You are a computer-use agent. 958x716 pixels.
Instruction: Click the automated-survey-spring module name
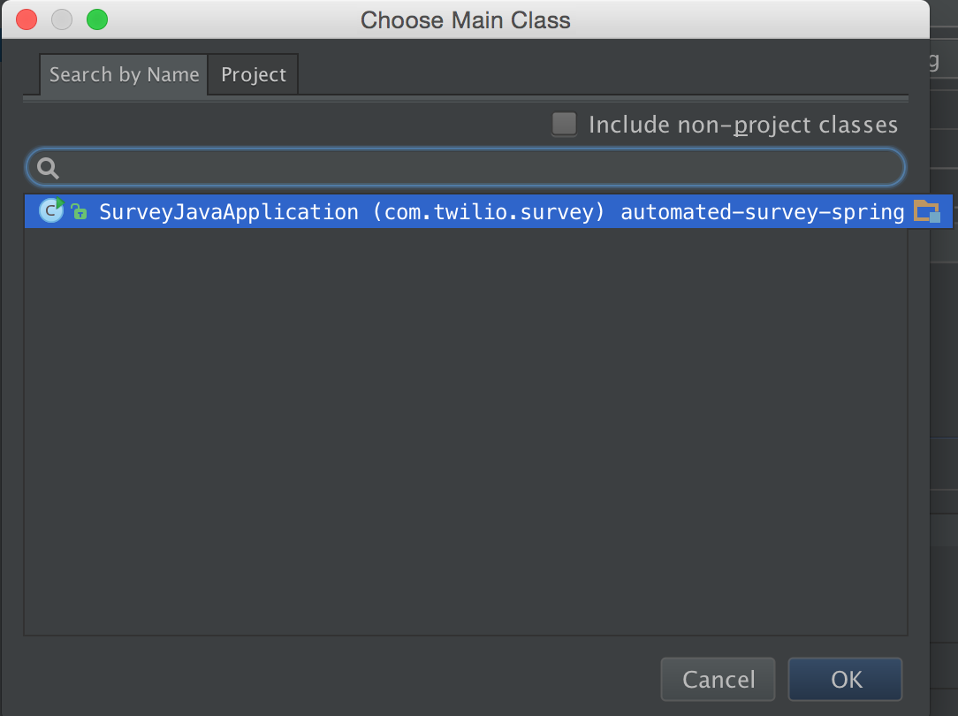point(762,211)
